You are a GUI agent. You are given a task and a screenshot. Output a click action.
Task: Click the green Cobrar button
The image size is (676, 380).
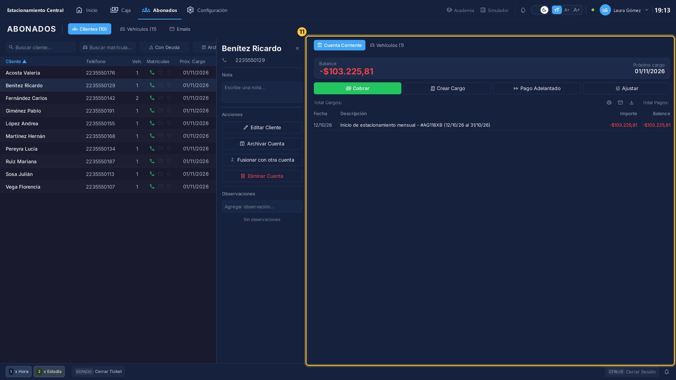tap(357, 88)
